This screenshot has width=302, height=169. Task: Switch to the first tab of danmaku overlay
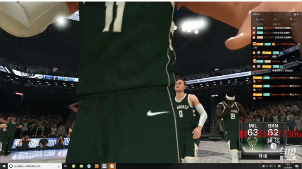pyautogui.click(x=260, y=24)
